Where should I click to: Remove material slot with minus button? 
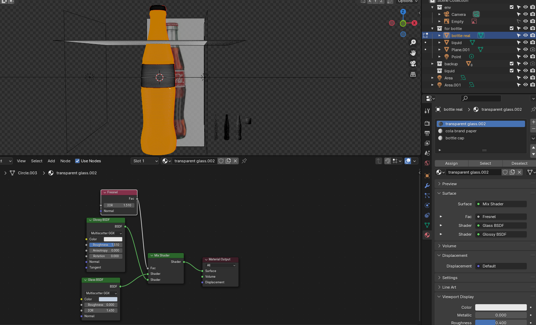(533, 129)
